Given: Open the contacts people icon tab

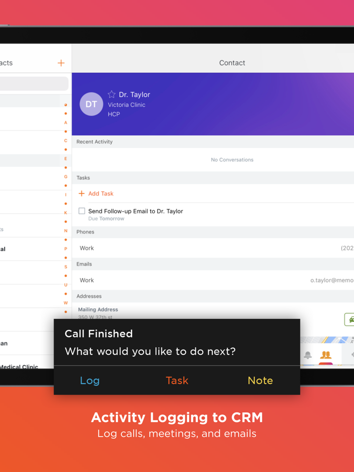Looking at the screenshot, I should click(x=326, y=355).
